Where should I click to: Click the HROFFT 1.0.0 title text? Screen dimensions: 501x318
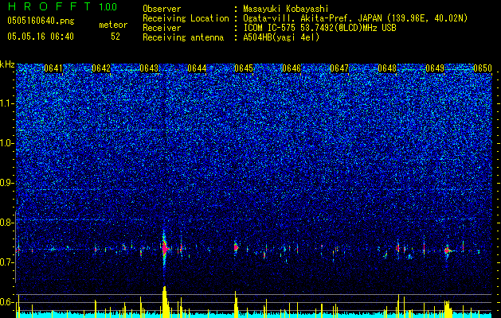pos(63,6)
